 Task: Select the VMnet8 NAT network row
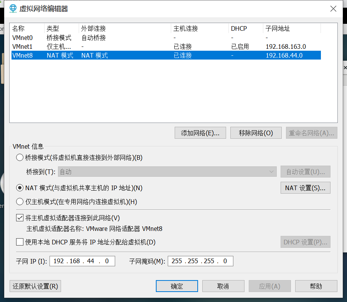tap(23, 55)
